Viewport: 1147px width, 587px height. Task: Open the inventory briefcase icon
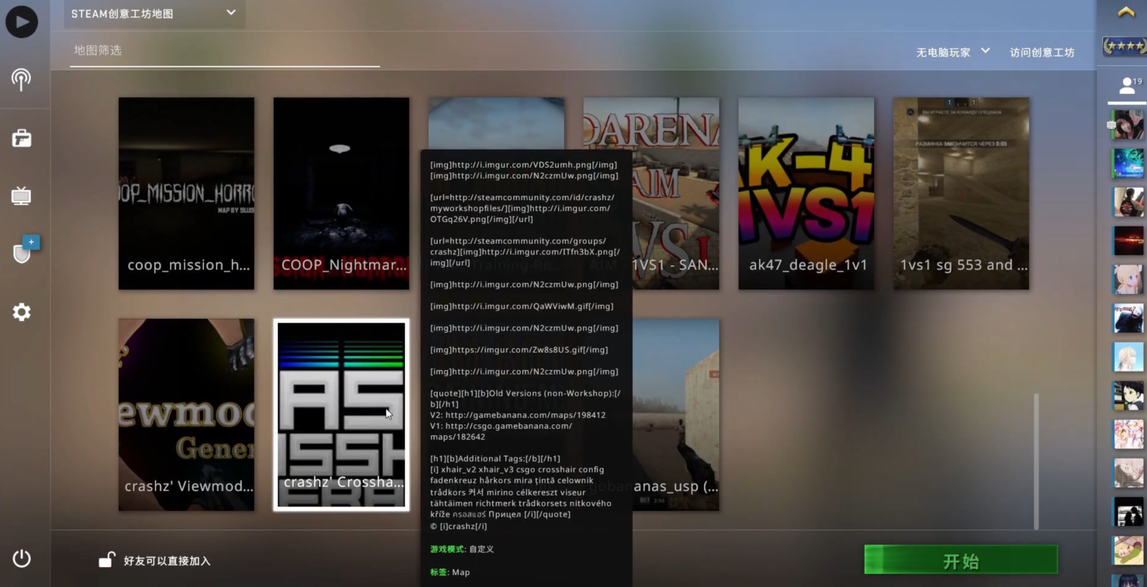coord(21,138)
